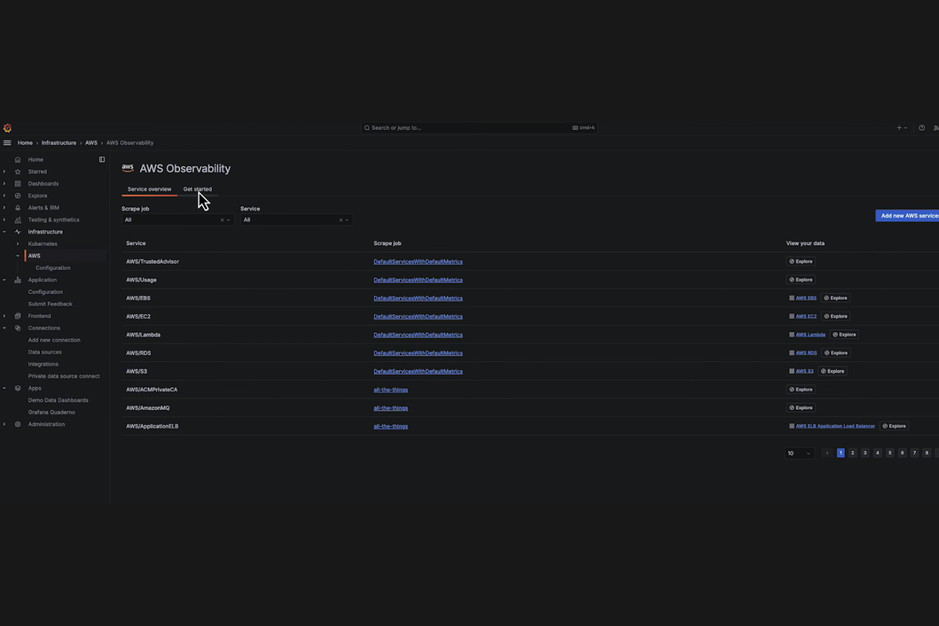Open Dashboards using its sidebar icon
This screenshot has width=939, height=626.
18,183
